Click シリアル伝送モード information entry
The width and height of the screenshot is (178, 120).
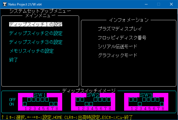117,46
